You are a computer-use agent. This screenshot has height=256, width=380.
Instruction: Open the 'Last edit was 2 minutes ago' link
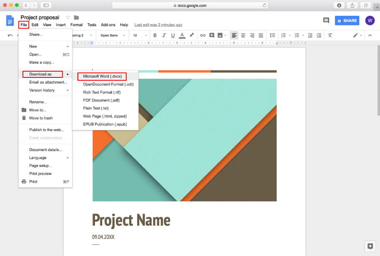pos(158,25)
